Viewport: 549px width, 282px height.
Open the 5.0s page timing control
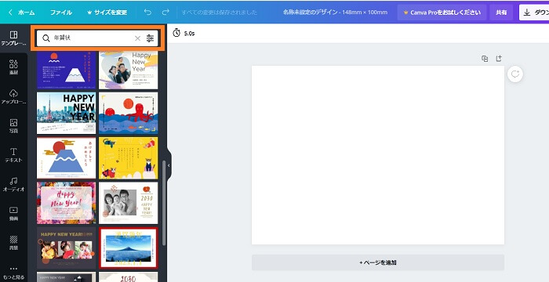(184, 33)
